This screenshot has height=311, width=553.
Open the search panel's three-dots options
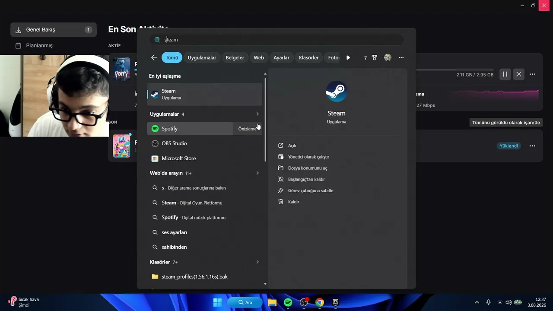tap(401, 57)
